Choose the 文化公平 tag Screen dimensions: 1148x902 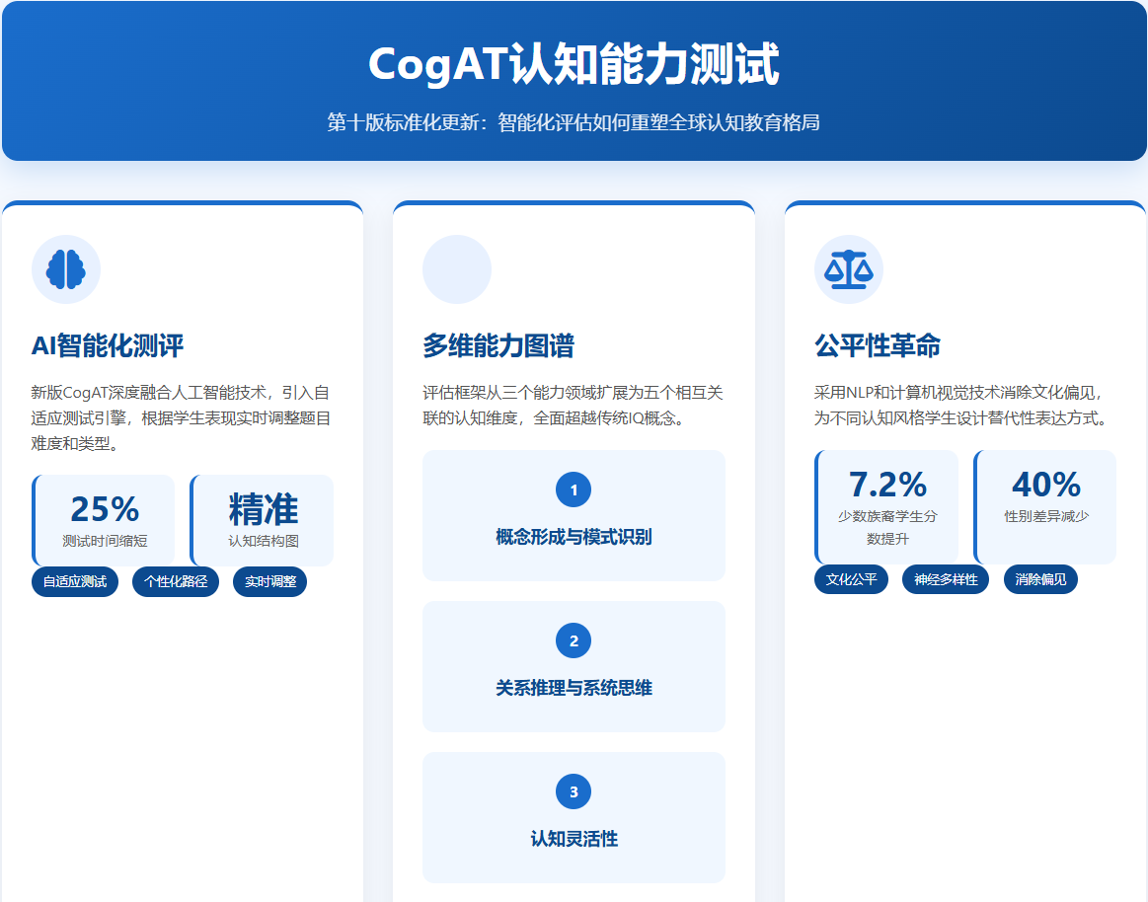tap(851, 579)
